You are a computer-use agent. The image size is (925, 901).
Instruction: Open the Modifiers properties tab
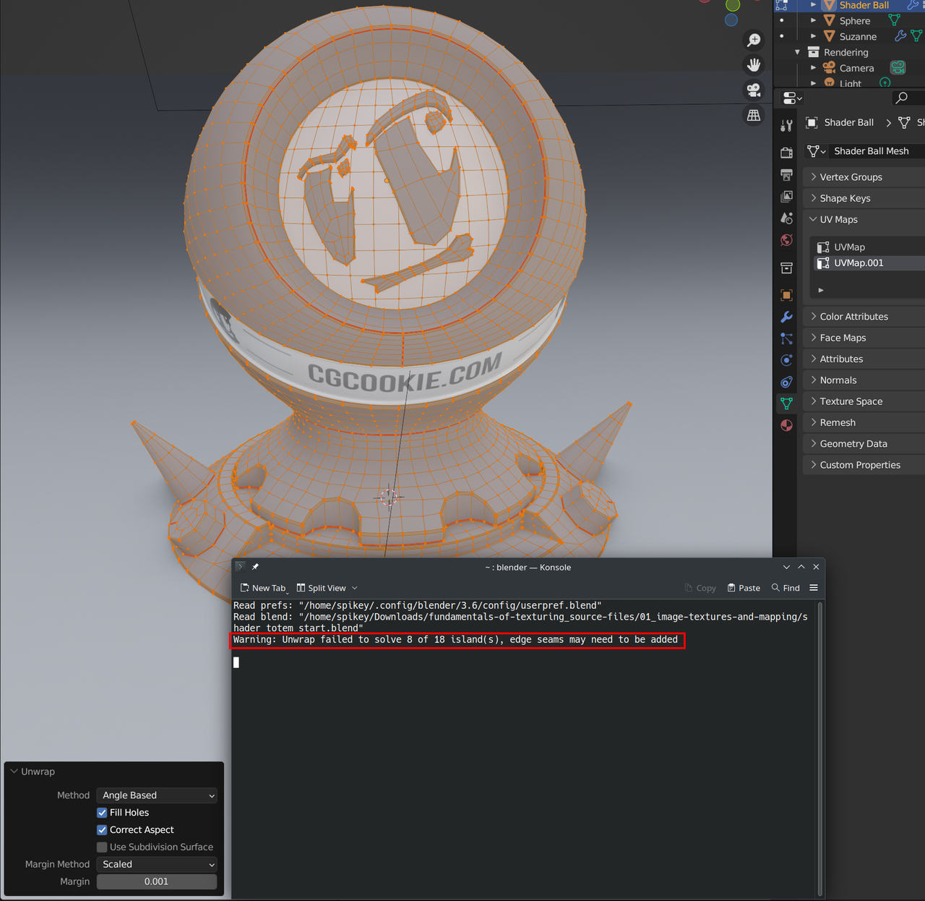click(787, 317)
